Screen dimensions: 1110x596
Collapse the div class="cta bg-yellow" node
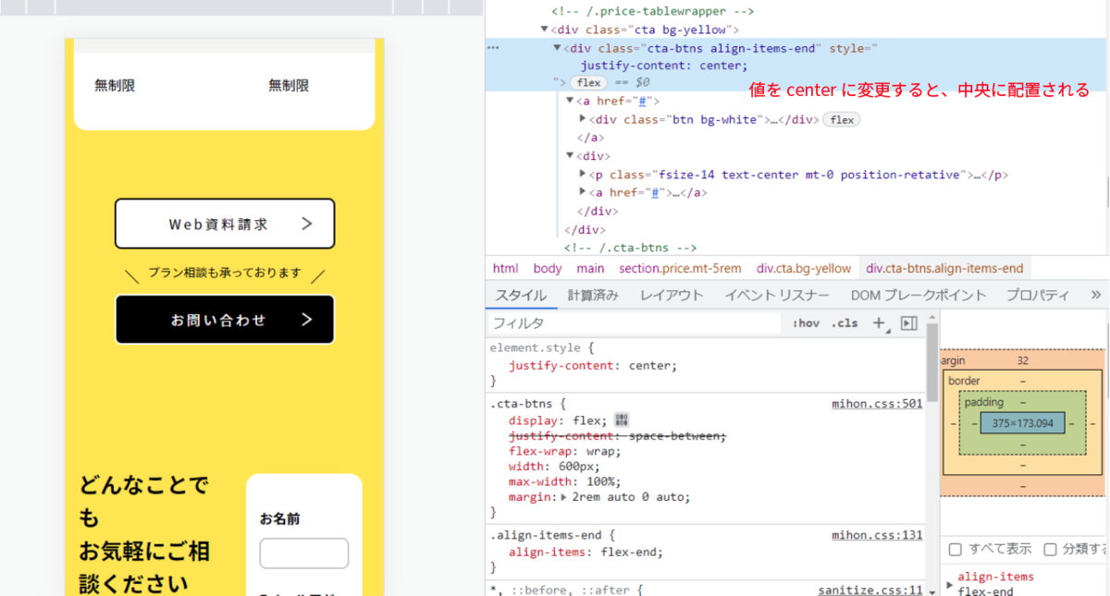[x=545, y=30]
